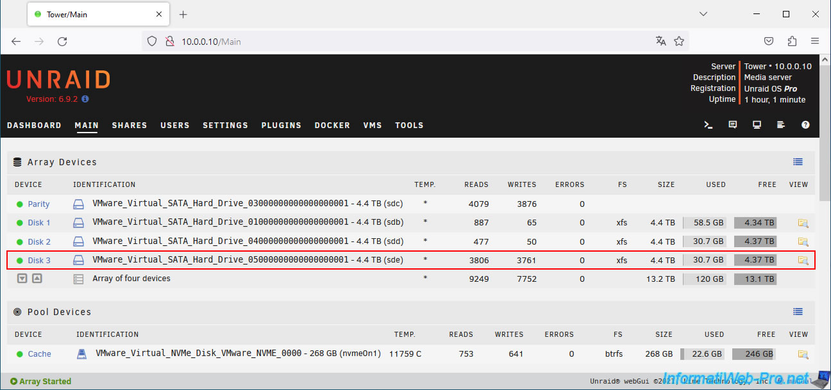Click the browser address bar
The width and height of the screenshot is (831, 390).
coord(410,42)
